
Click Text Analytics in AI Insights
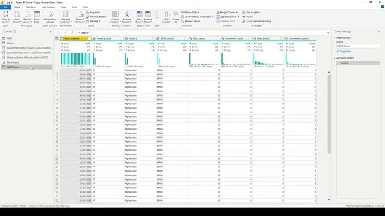[x=251, y=12]
